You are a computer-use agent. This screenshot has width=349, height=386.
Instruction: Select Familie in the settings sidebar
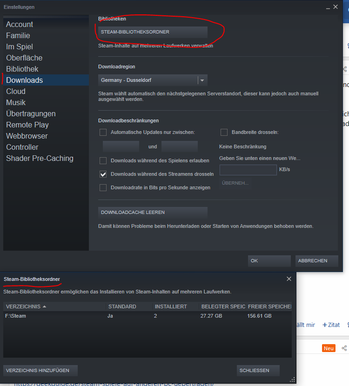46,35
